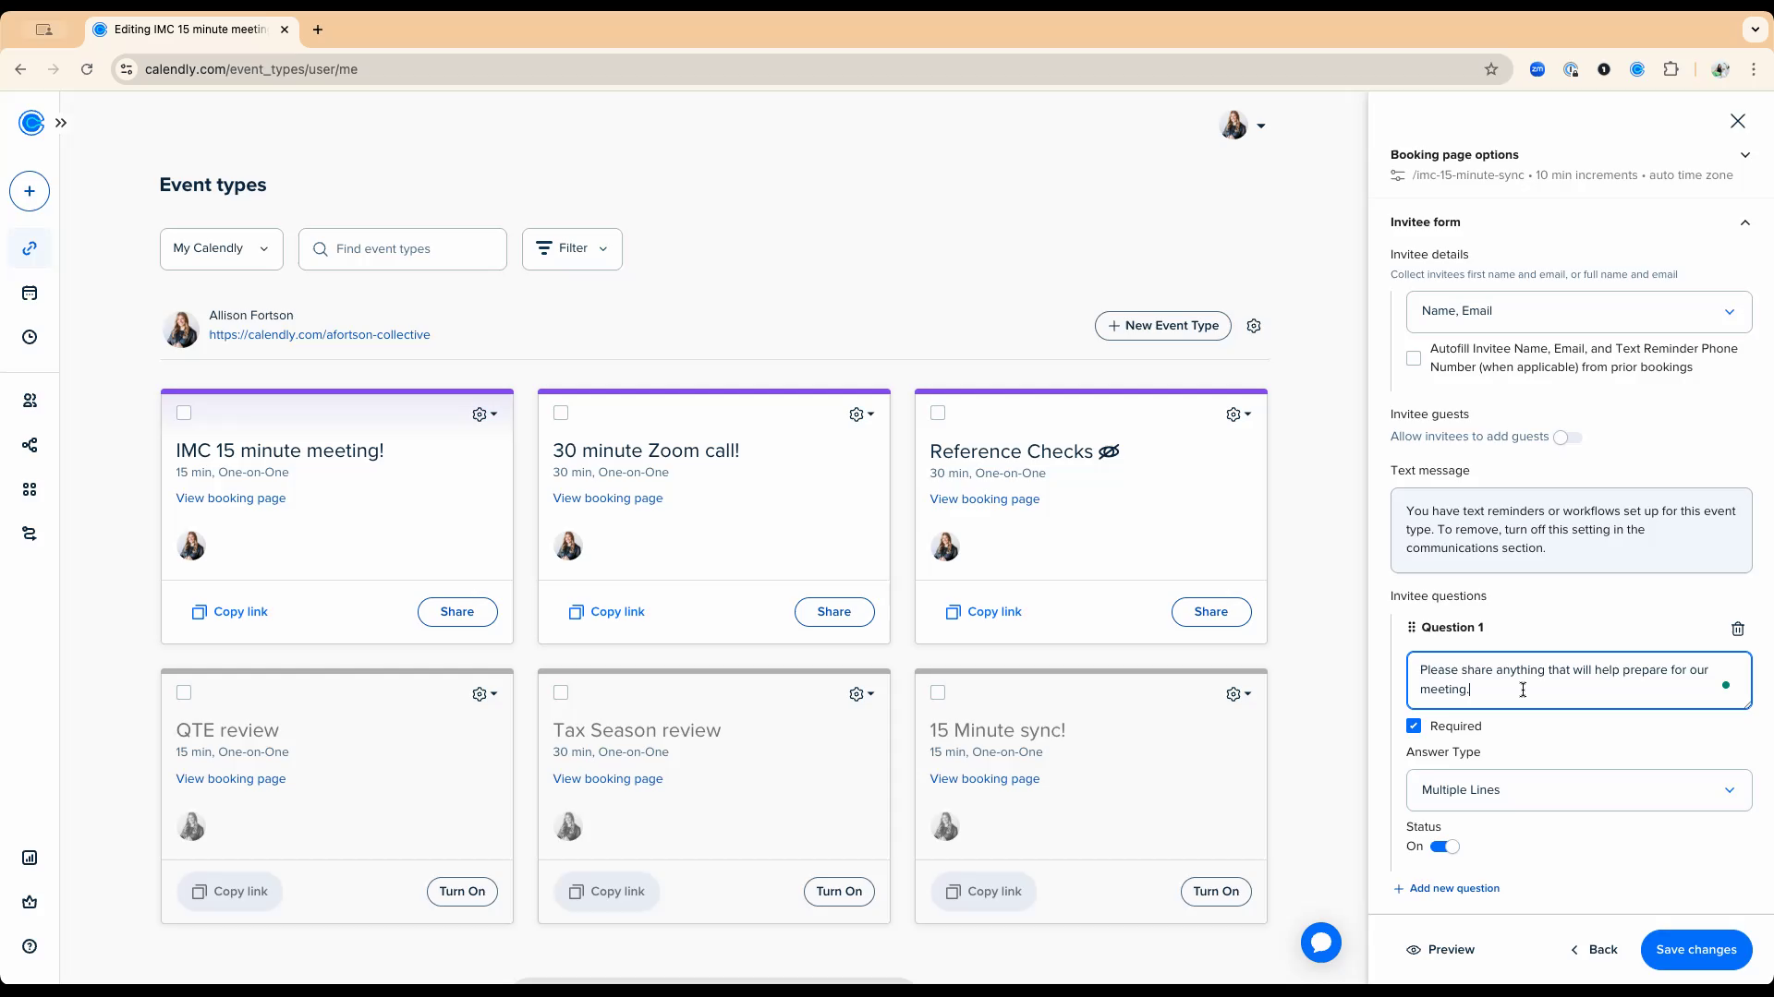
Task: Expand the Booking page options section
Action: pyautogui.click(x=1744, y=155)
